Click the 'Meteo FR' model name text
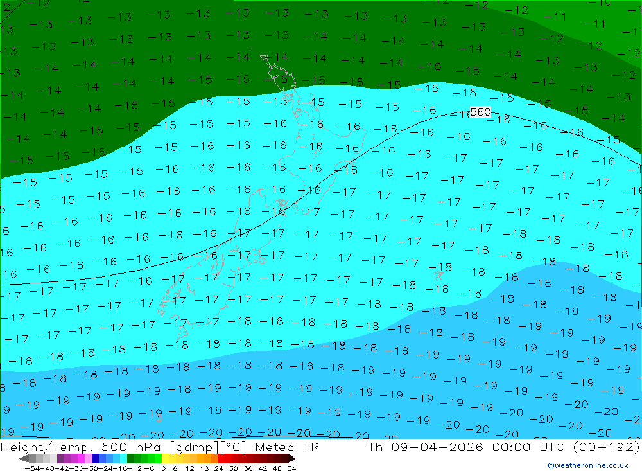The height and width of the screenshot is (471, 642). [287, 447]
